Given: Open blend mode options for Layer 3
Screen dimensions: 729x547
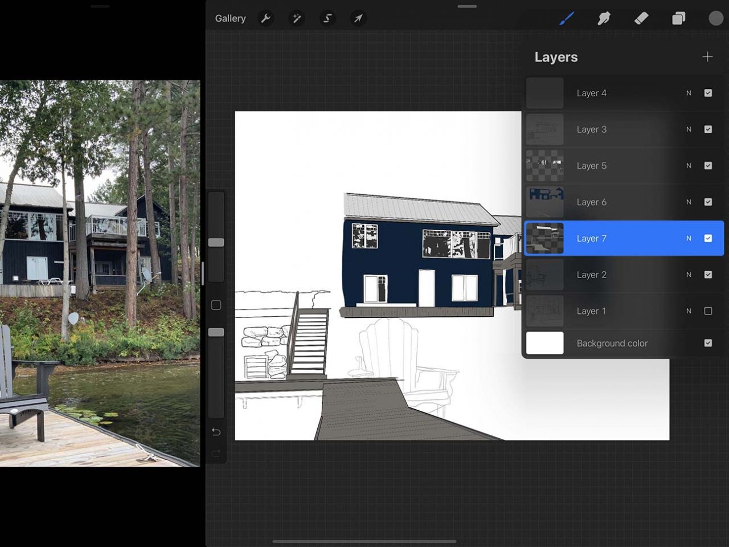Looking at the screenshot, I should [689, 129].
